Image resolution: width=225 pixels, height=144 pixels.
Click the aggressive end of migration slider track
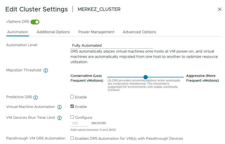182,77
